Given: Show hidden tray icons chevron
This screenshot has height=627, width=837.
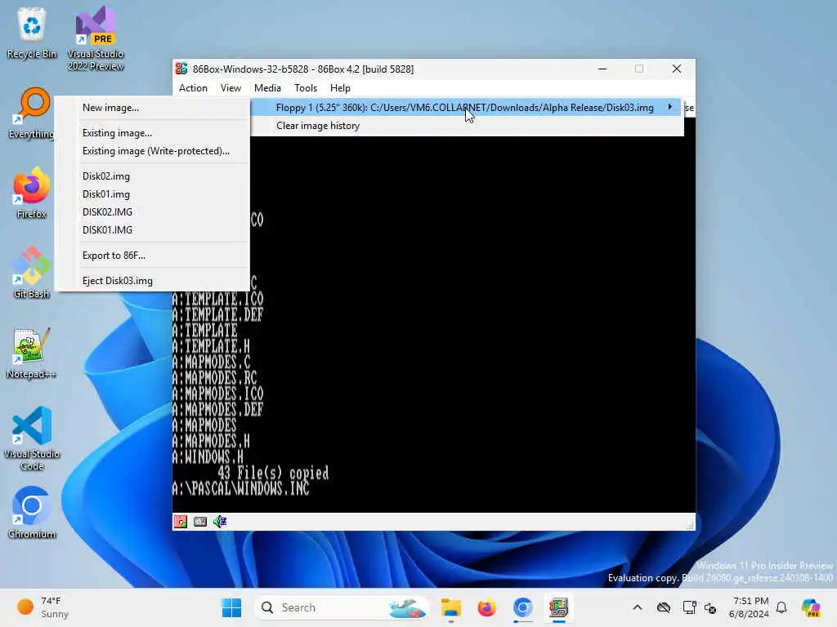Looking at the screenshot, I should point(638,607).
